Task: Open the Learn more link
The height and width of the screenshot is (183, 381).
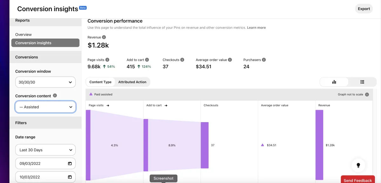Action: [x=256, y=28]
